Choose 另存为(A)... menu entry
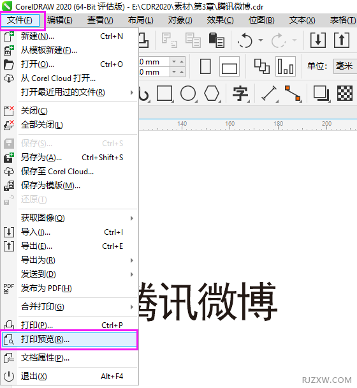The height and width of the screenshot is (388, 357). [x=69, y=158]
